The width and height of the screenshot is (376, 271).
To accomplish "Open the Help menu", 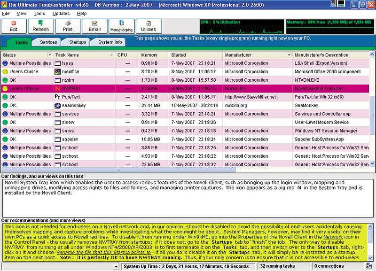I will (x=82, y=14).
